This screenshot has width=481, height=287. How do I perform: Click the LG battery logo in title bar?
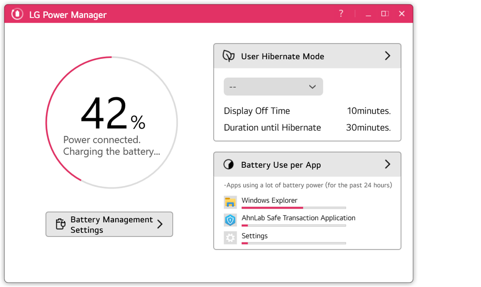17,14
